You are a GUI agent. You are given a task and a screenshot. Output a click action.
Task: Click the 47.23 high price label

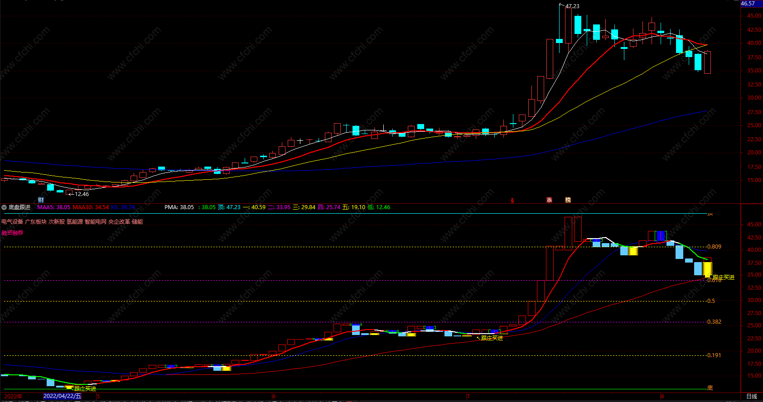click(x=572, y=6)
